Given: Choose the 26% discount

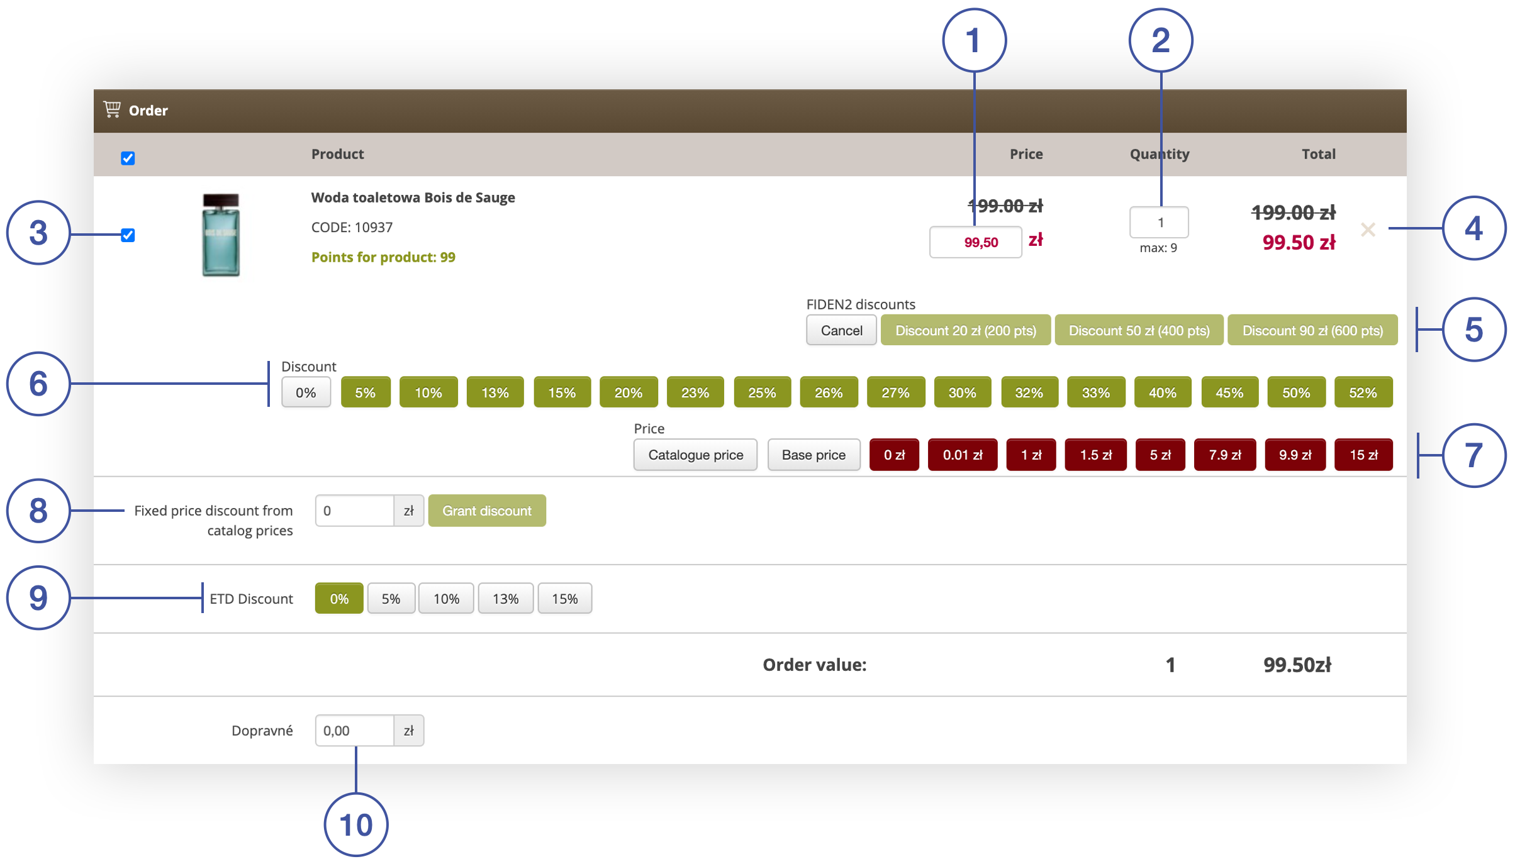Looking at the screenshot, I should coord(829,392).
